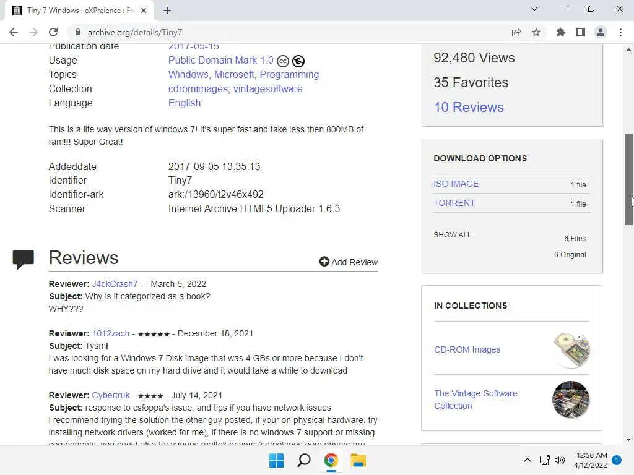Click the ark:/13960/t2v46x492 value

[x=215, y=194]
